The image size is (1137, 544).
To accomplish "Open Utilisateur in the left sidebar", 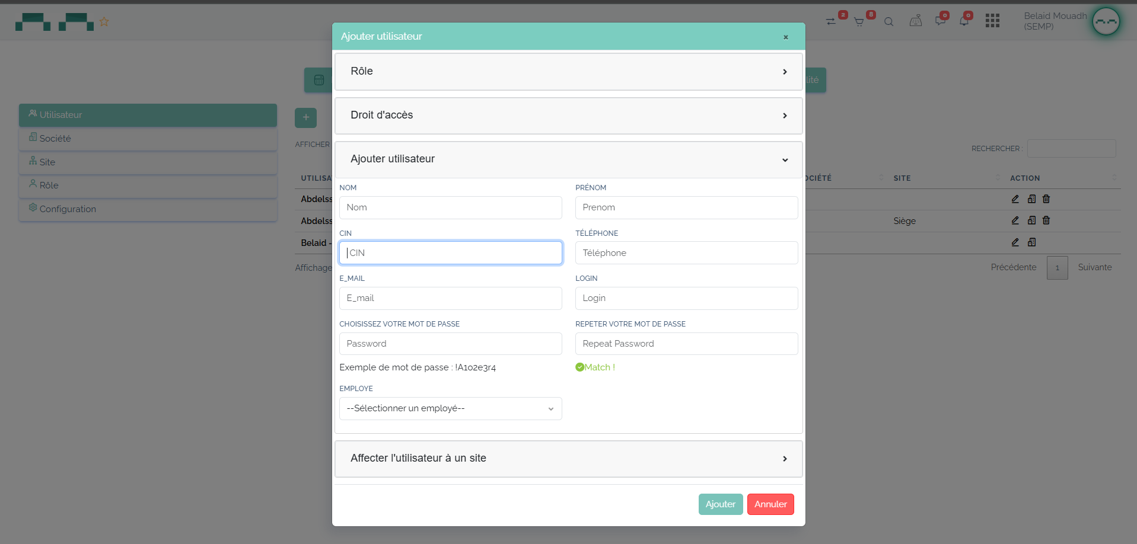I will 148,115.
